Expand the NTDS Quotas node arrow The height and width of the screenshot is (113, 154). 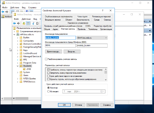[x=18, y=79]
